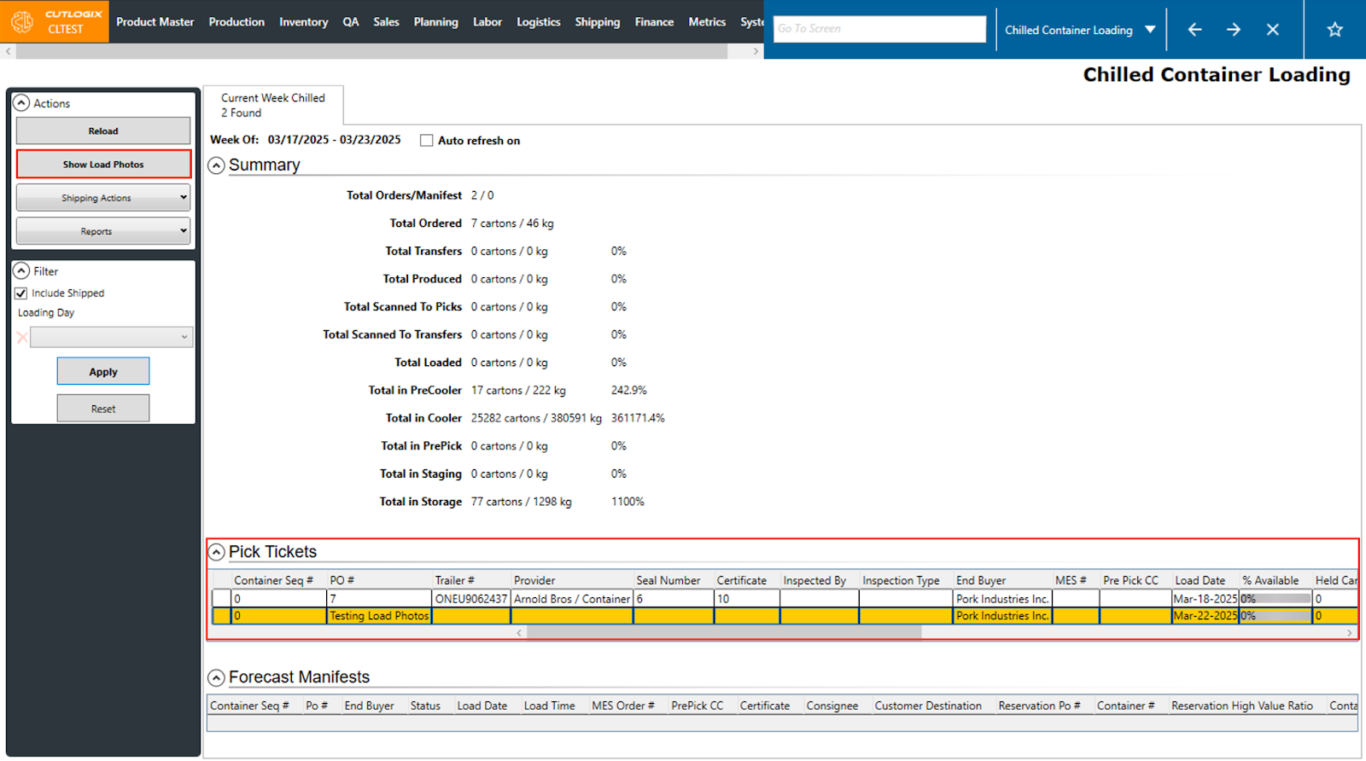Click the forward arrow navigation icon
Screen dimensions: 1366x761
[1234, 30]
